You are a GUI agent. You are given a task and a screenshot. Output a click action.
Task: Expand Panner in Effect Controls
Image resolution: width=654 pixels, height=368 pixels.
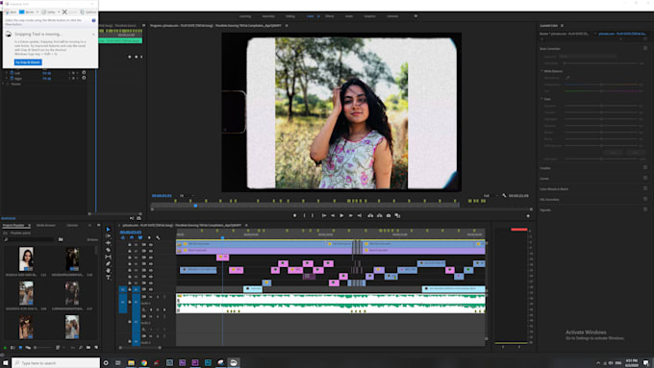click(4, 84)
